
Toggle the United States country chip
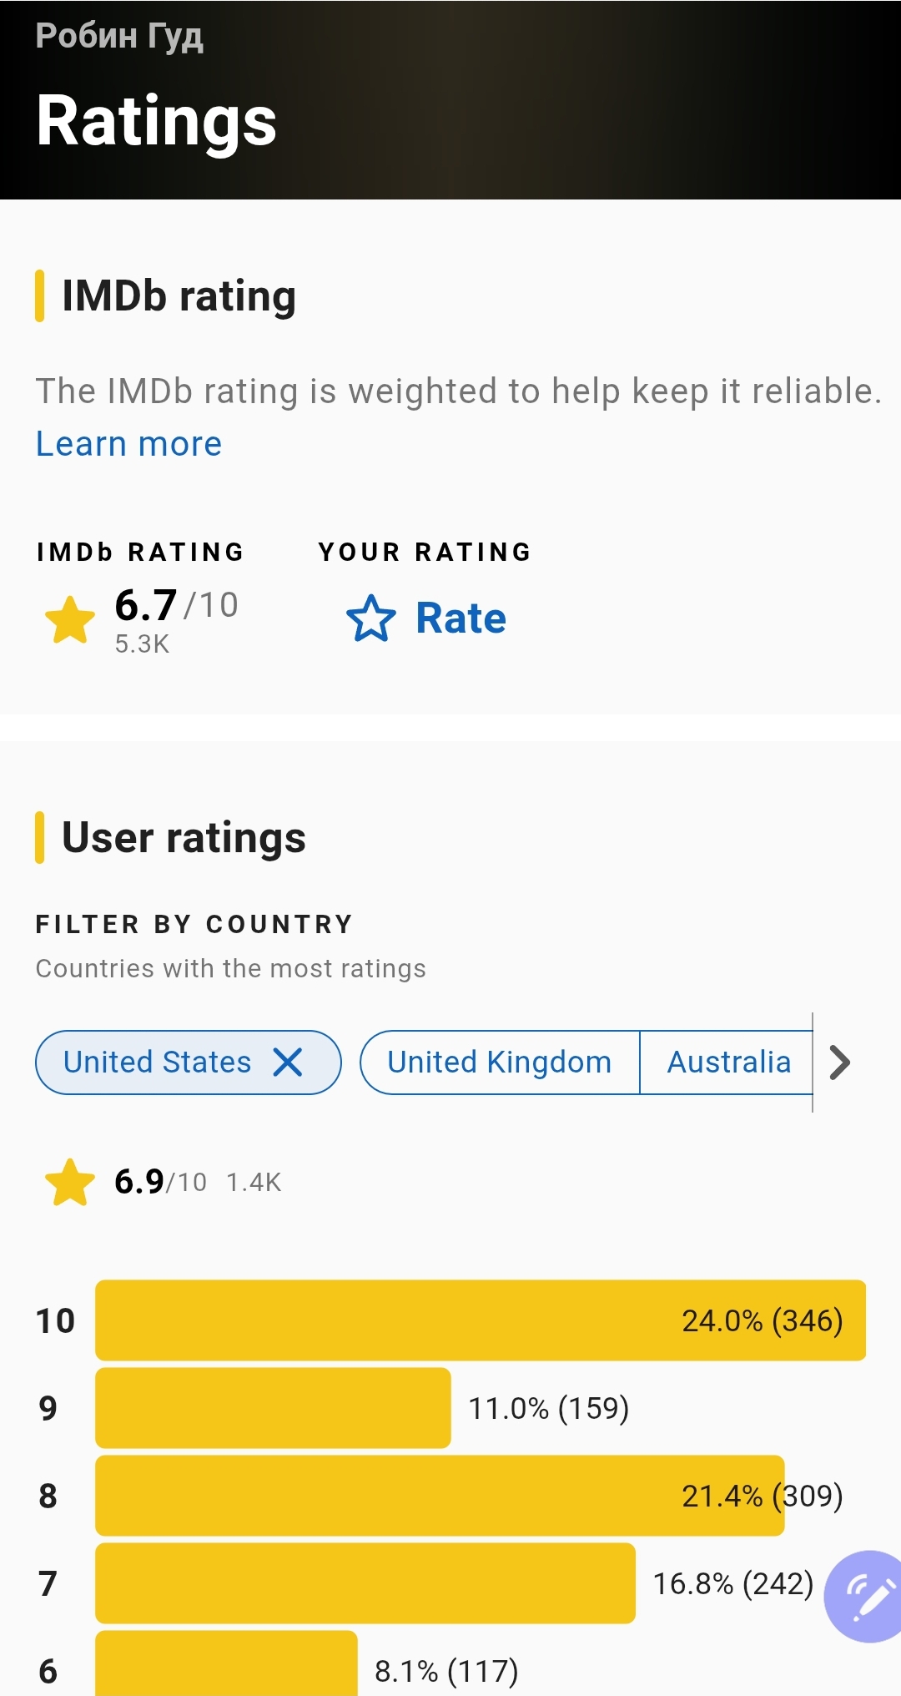point(157,1063)
